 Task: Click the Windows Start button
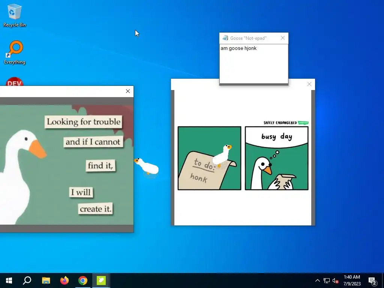click(9, 280)
